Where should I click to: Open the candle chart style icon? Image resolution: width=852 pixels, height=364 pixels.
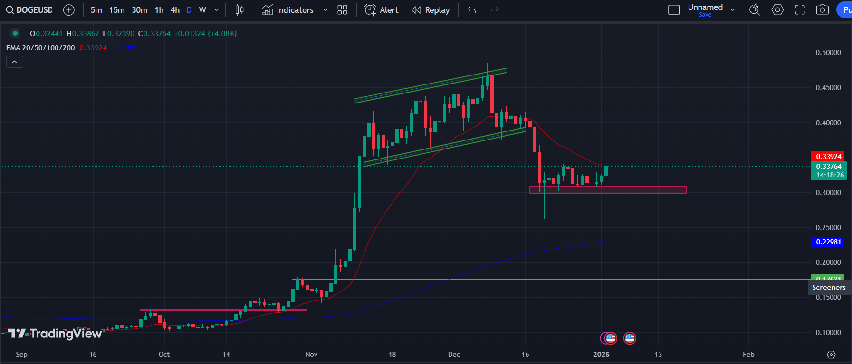coord(239,10)
